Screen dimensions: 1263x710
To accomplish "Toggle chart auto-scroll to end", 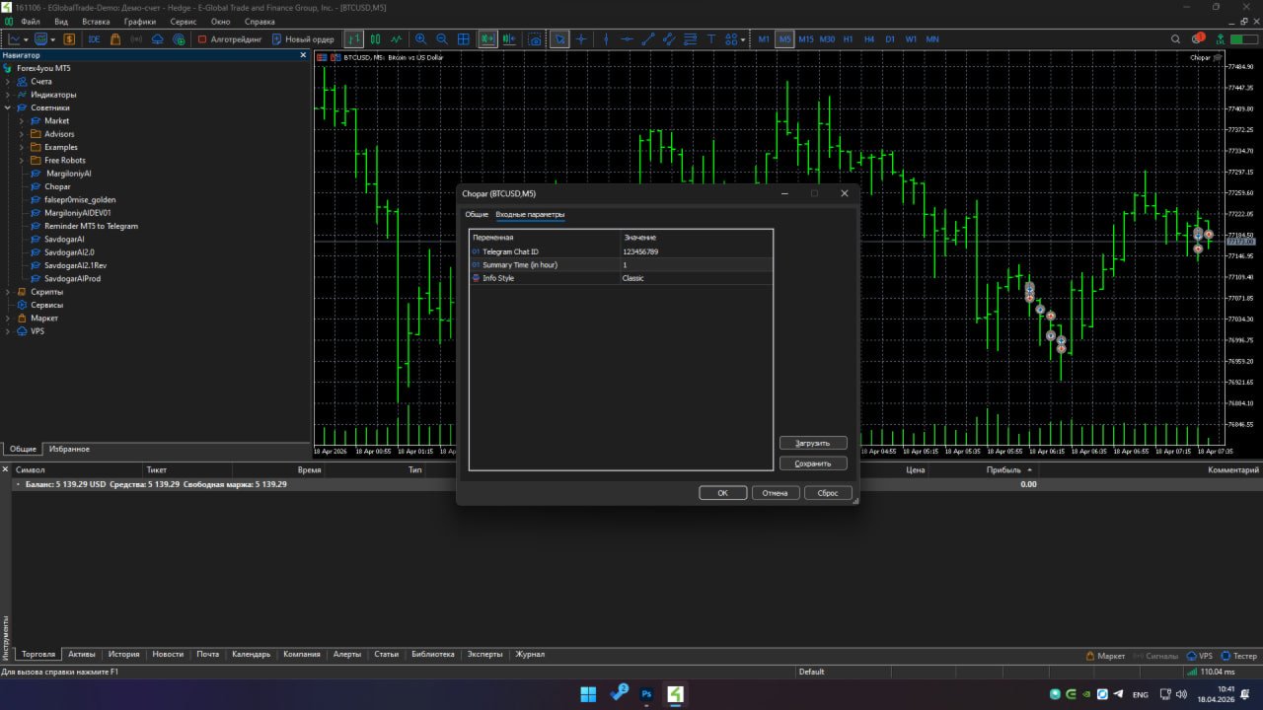I will [487, 39].
